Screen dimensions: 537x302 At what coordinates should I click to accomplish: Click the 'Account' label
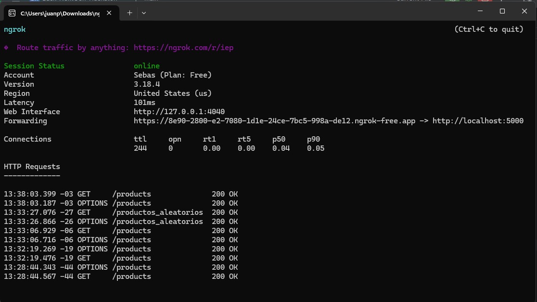[19, 75]
